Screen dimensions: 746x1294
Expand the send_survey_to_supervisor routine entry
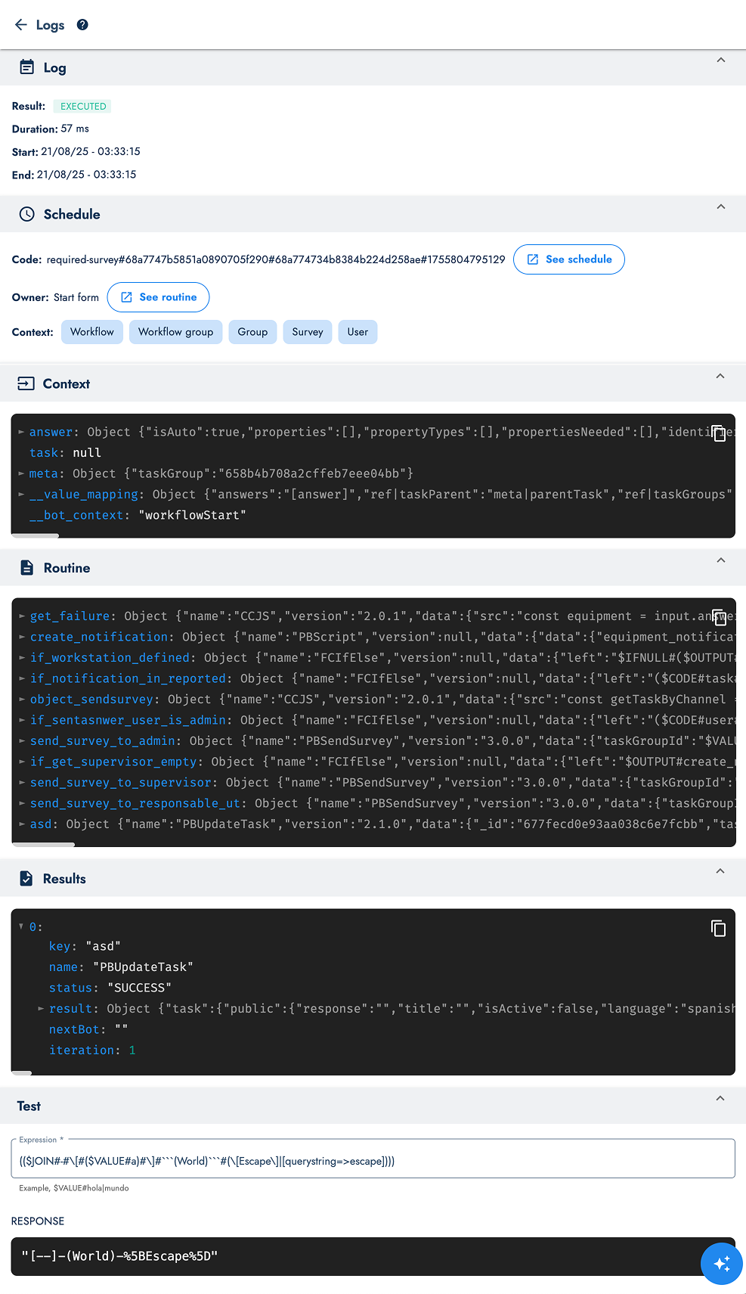(22, 783)
